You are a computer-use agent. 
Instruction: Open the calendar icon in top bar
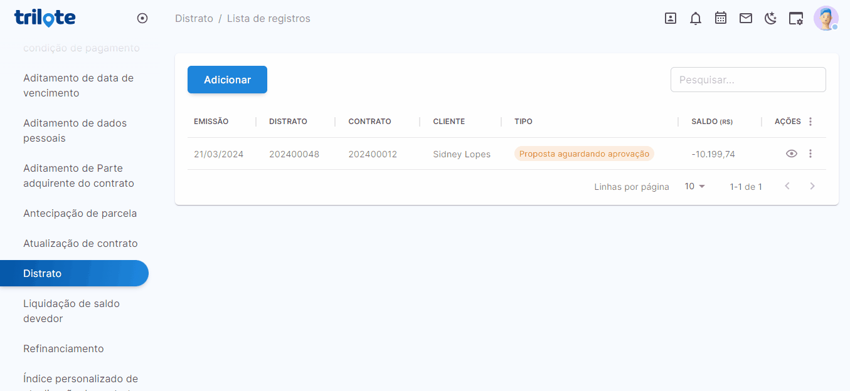(721, 18)
